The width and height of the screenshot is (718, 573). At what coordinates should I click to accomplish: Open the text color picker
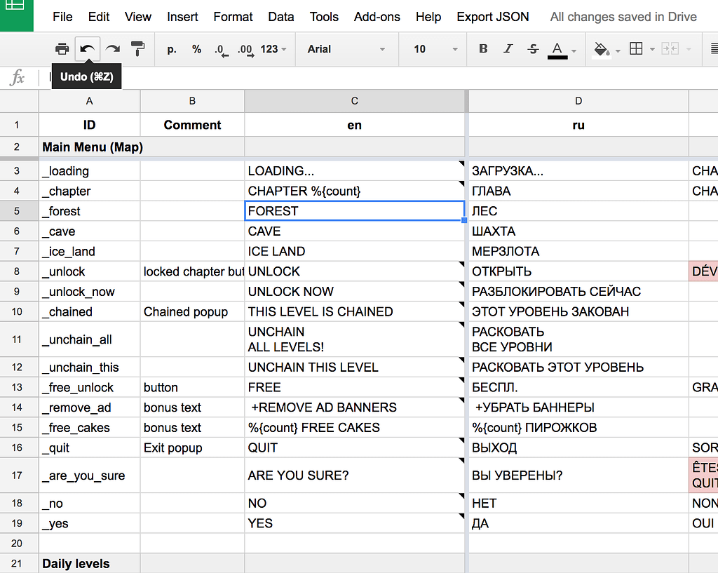coord(558,49)
